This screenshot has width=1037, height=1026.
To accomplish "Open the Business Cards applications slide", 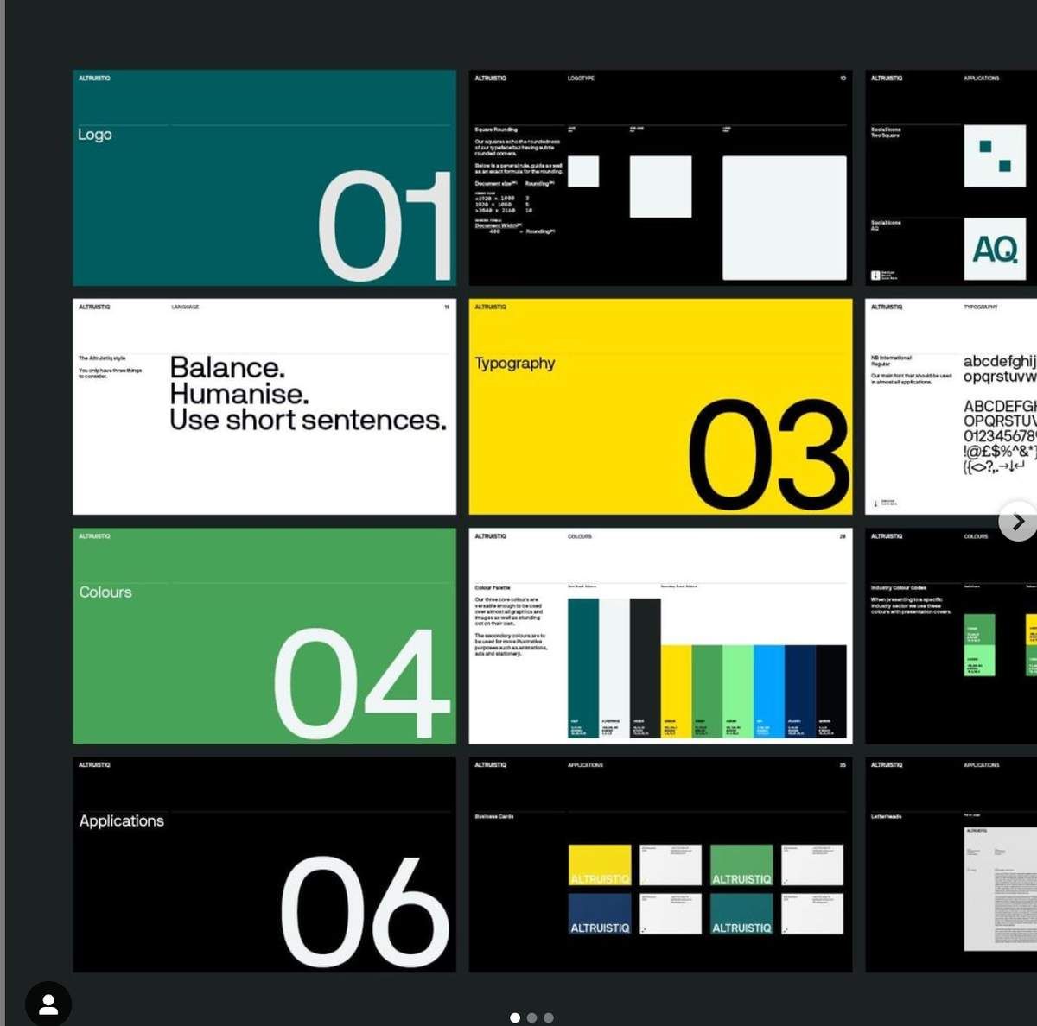I will point(659,864).
